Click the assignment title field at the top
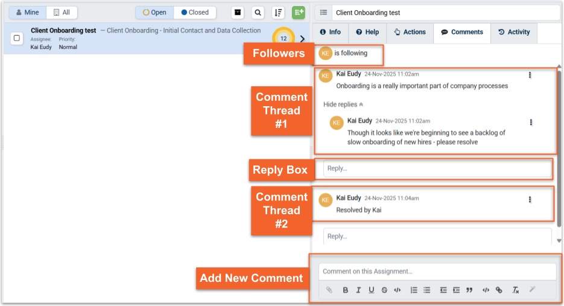 coord(445,13)
